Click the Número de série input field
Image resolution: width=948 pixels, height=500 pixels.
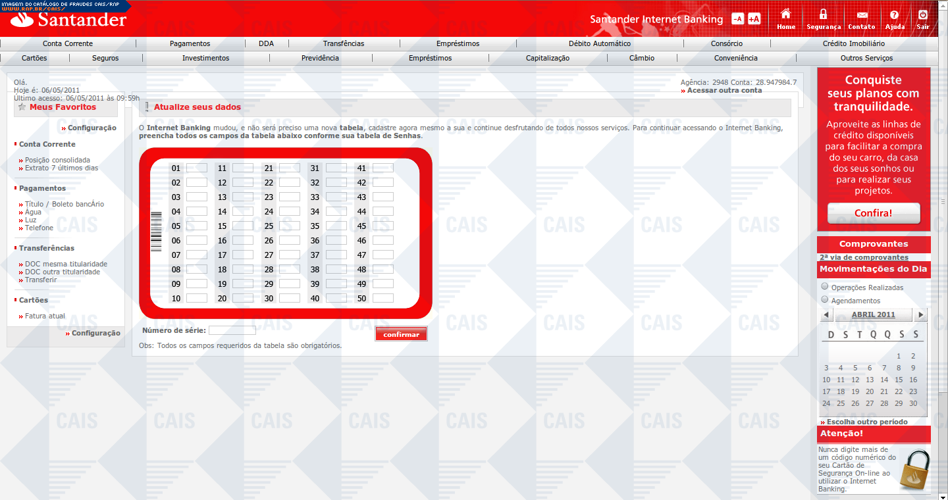pyautogui.click(x=232, y=330)
